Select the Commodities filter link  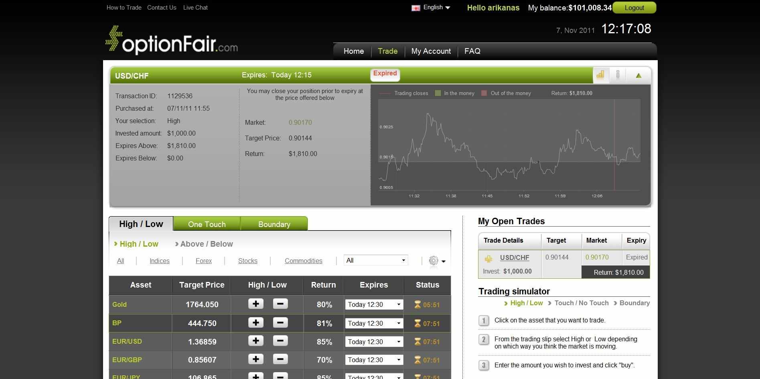303,261
